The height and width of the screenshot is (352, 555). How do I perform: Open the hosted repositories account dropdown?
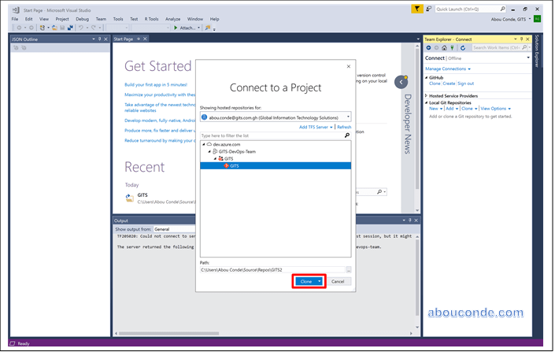pyautogui.click(x=348, y=117)
